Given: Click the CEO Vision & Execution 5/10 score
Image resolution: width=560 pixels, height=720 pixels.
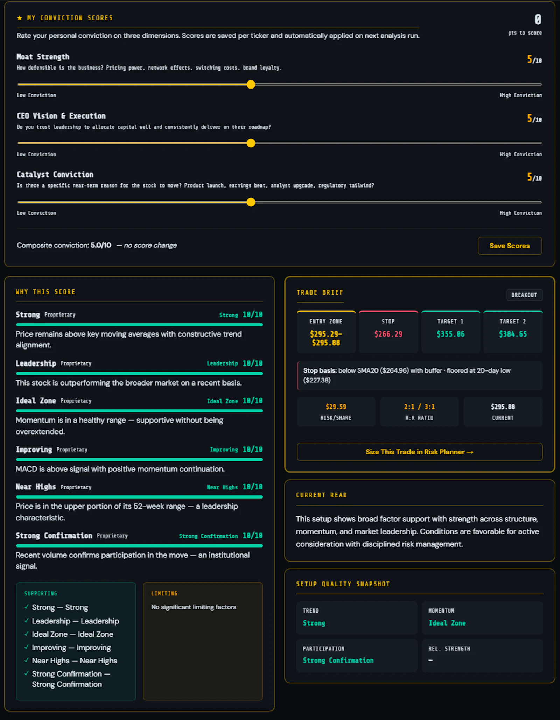Looking at the screenshot, I should tap(534, 119).
